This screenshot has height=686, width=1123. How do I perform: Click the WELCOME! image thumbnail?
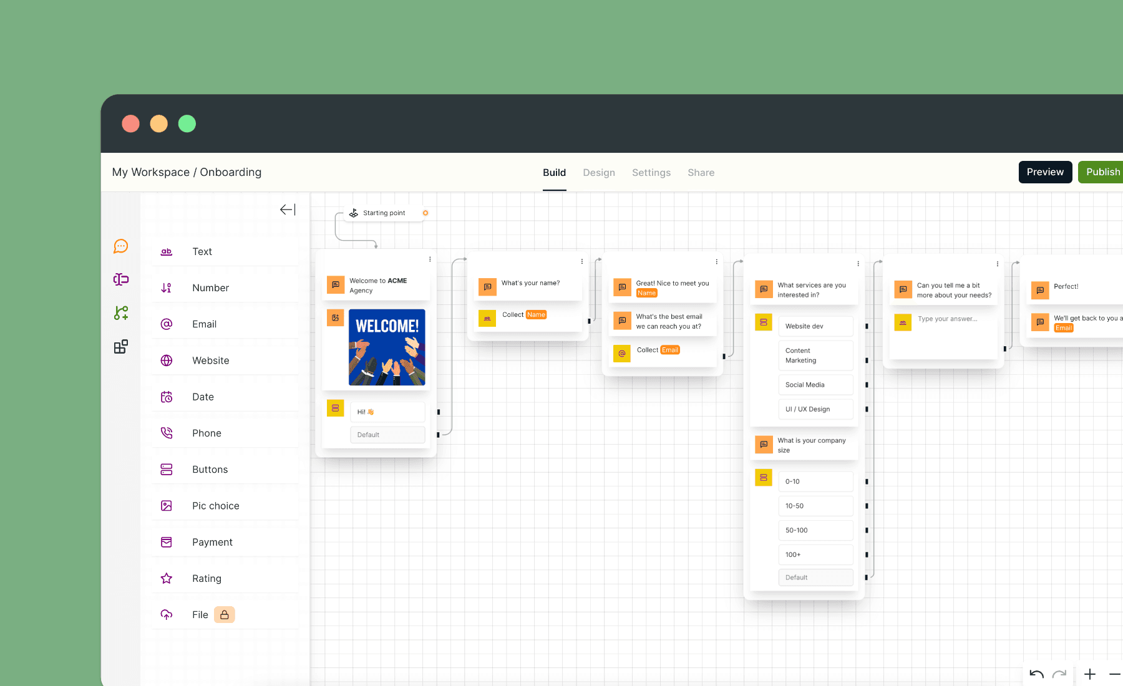(x=387, y=347)
